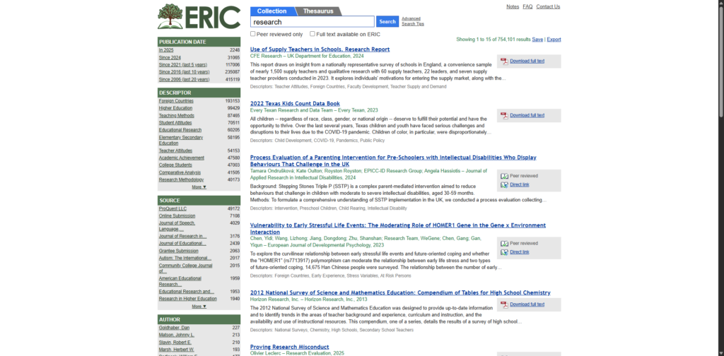Click in the search input field
724x356 pixels.
312,22
